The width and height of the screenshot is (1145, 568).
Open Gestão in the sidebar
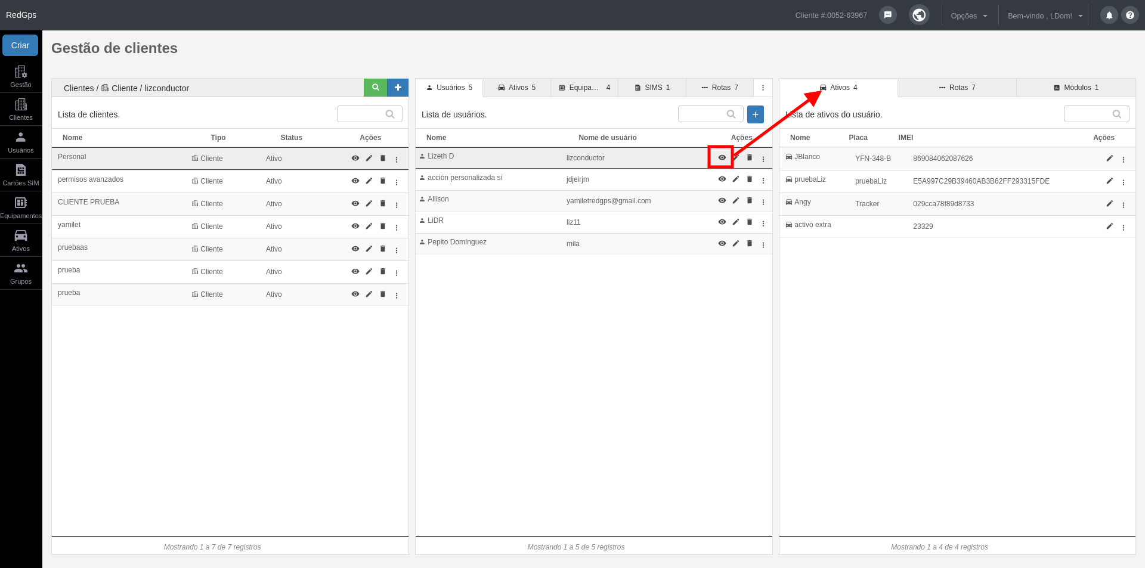pyautogui.click(x=21, y=76)
